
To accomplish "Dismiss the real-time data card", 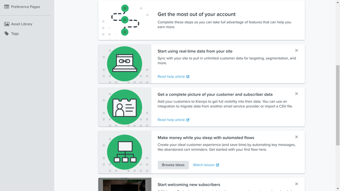I will coord(296,51).
